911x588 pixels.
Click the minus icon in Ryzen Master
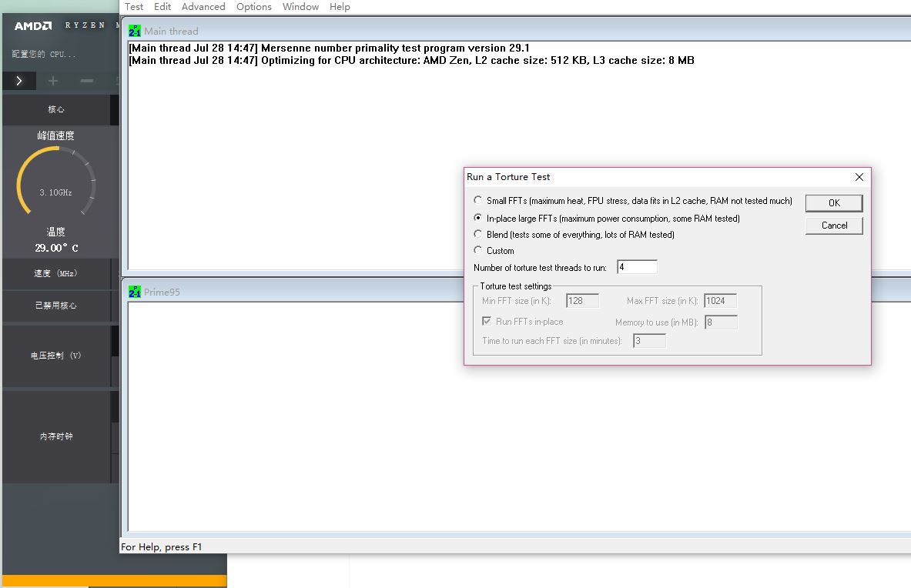pos(87,81)
